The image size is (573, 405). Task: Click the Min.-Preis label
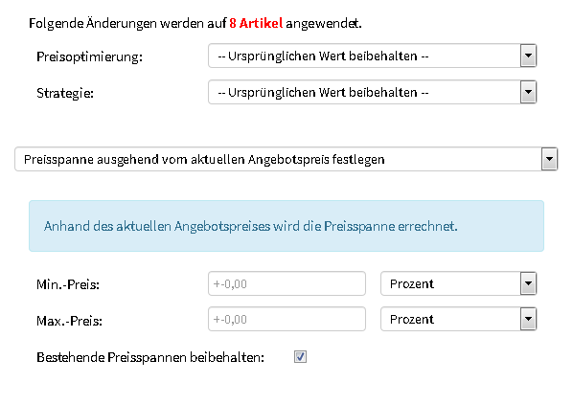68,284
